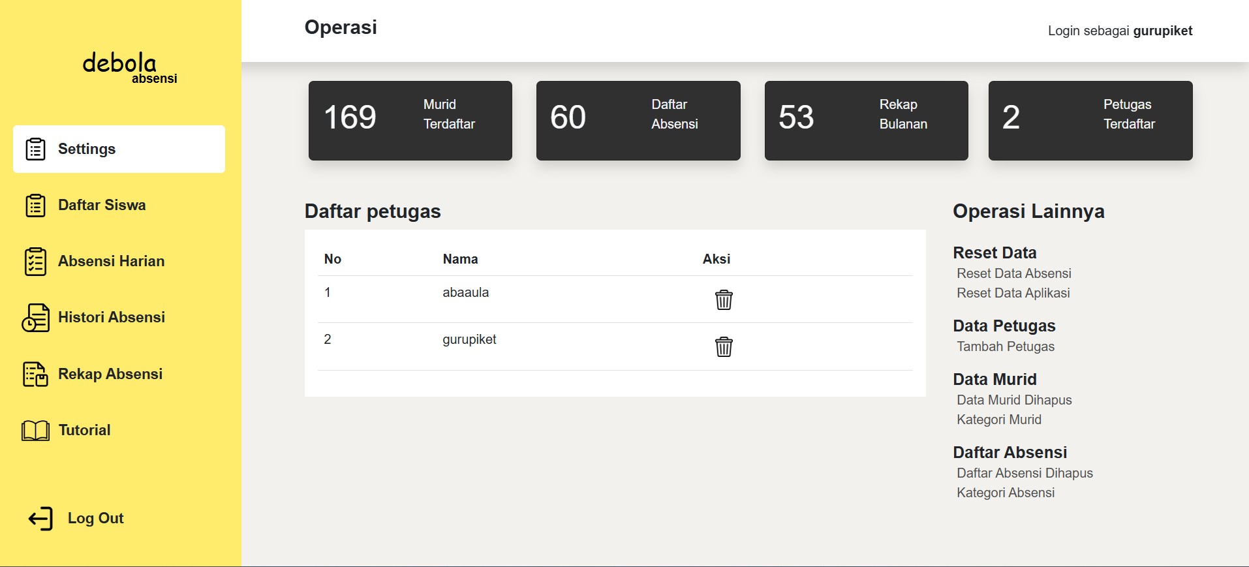Choose Reset Data Aplikasi option

click(x=1013, y=293)
